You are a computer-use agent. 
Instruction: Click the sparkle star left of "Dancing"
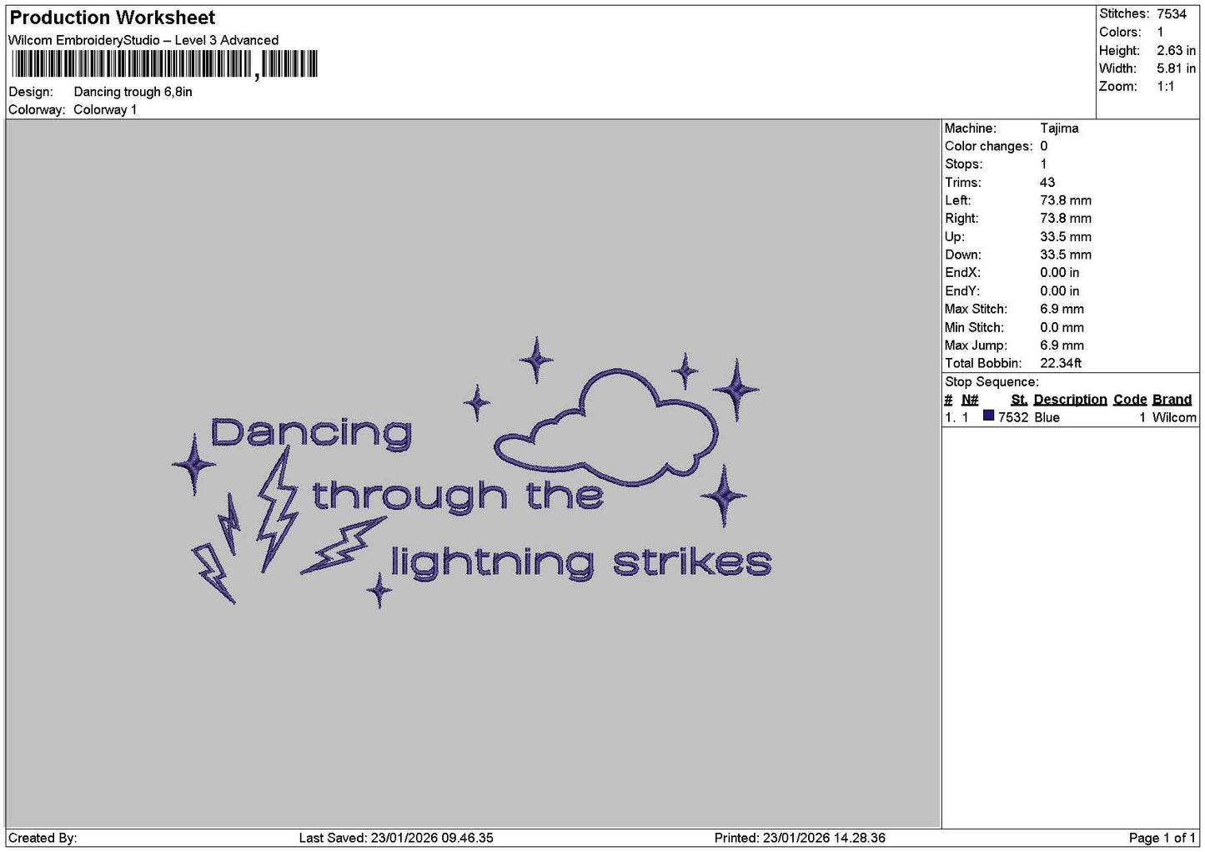pos(193,464)
